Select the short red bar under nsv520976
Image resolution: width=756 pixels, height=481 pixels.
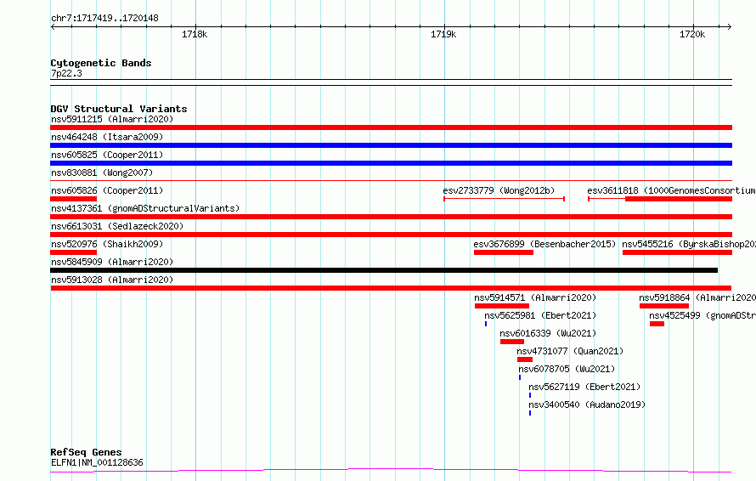coord(74,252)
